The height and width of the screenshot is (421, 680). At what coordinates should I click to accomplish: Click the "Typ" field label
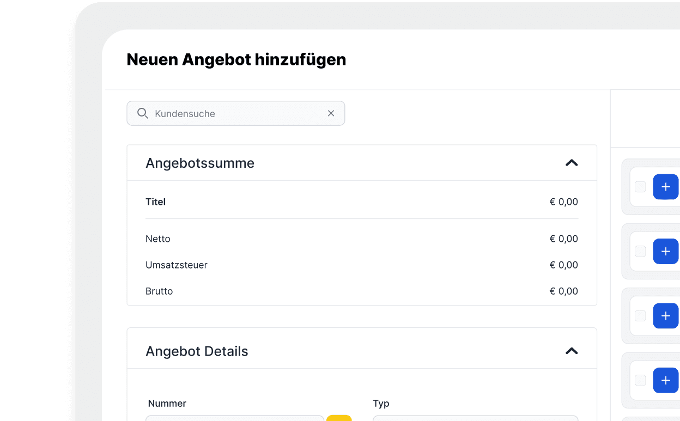point(381,404)
